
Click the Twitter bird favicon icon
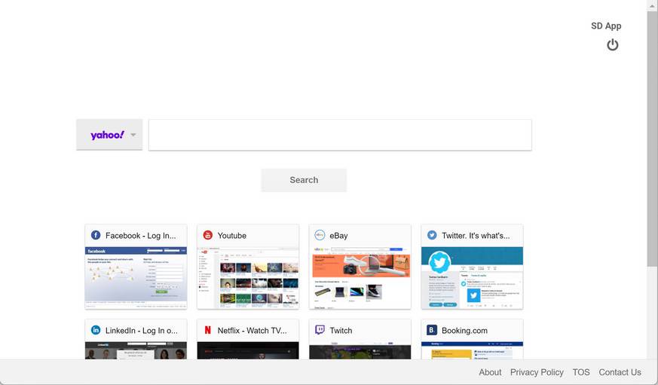[432, 235]
